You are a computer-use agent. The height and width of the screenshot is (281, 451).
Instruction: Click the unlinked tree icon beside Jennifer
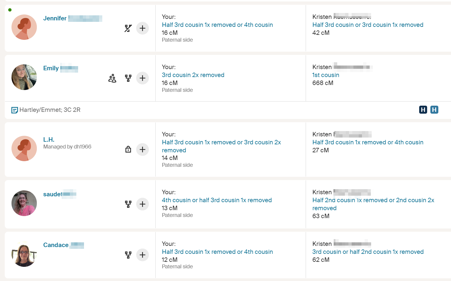tap(128, 28)
